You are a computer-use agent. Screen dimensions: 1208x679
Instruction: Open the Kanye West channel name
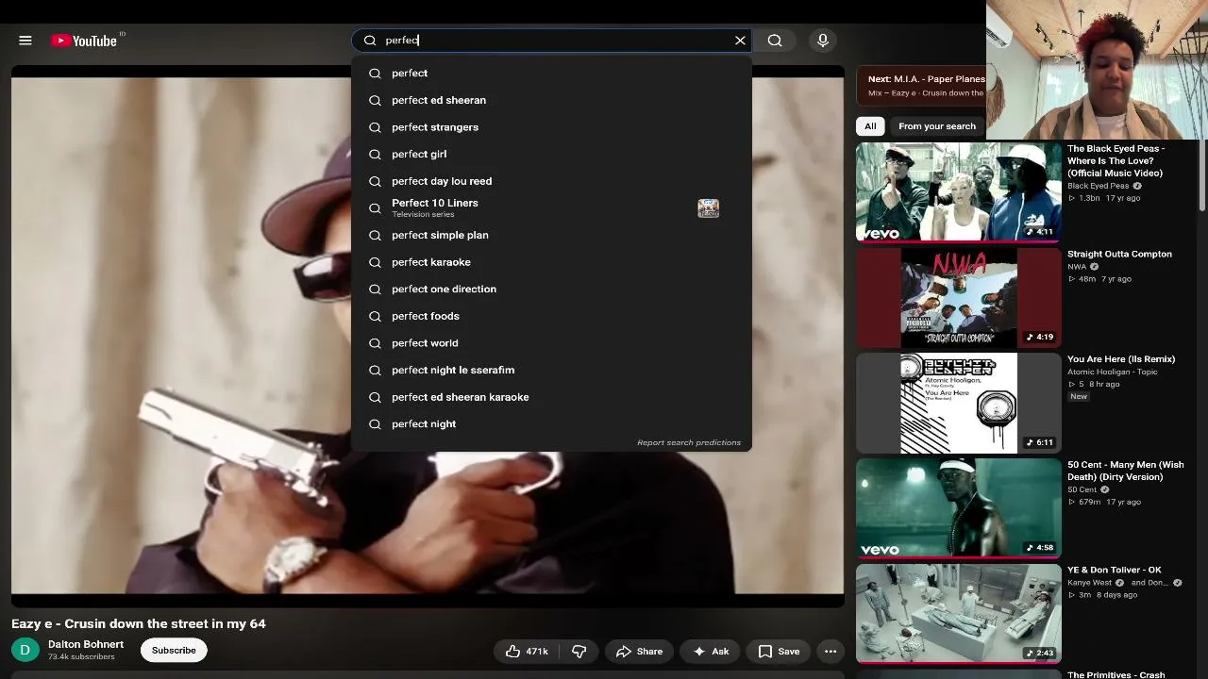coord(1091,583)
